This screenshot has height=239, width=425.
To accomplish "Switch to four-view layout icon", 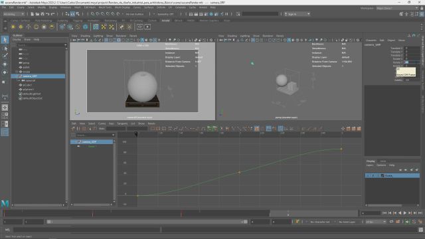I will click(x=5, y=116).
